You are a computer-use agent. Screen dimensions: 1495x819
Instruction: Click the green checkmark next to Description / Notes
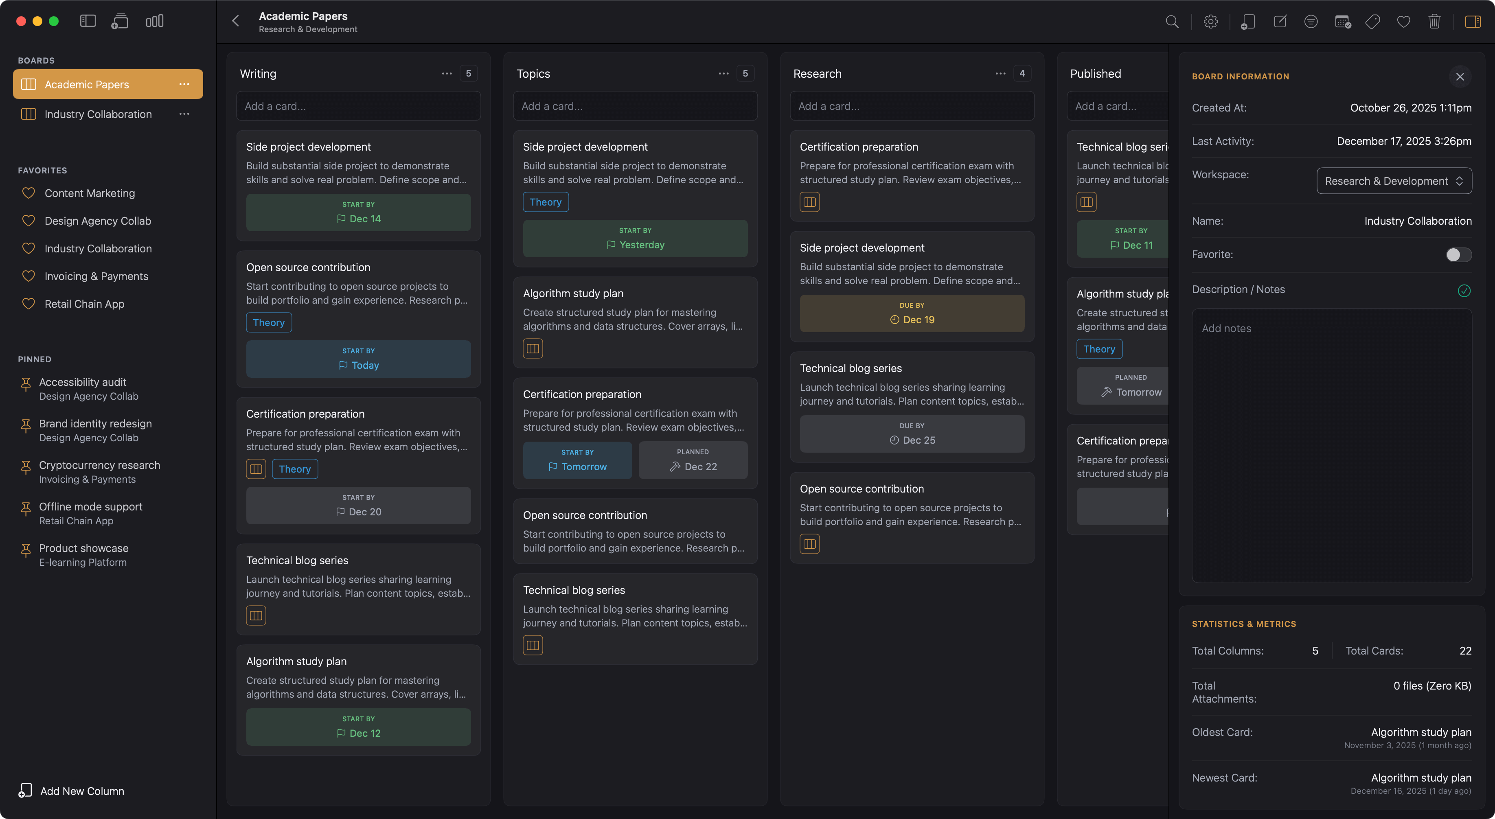(x=1464, y=291)
